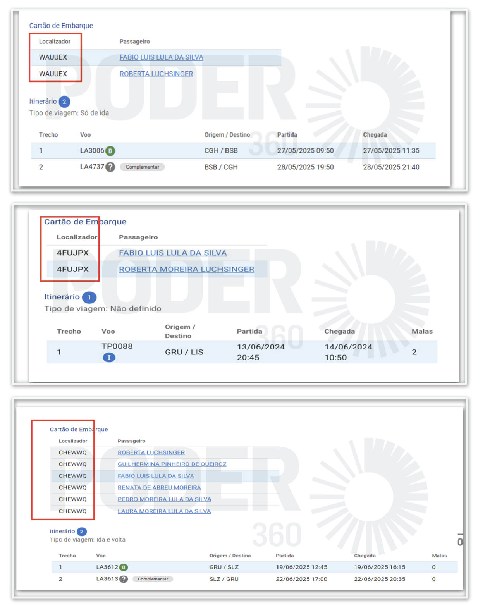This screenshot has width=478, height=609.
Task: Click the Itinerário count badge above CGH / BSB flights
Action: point(64,102)
